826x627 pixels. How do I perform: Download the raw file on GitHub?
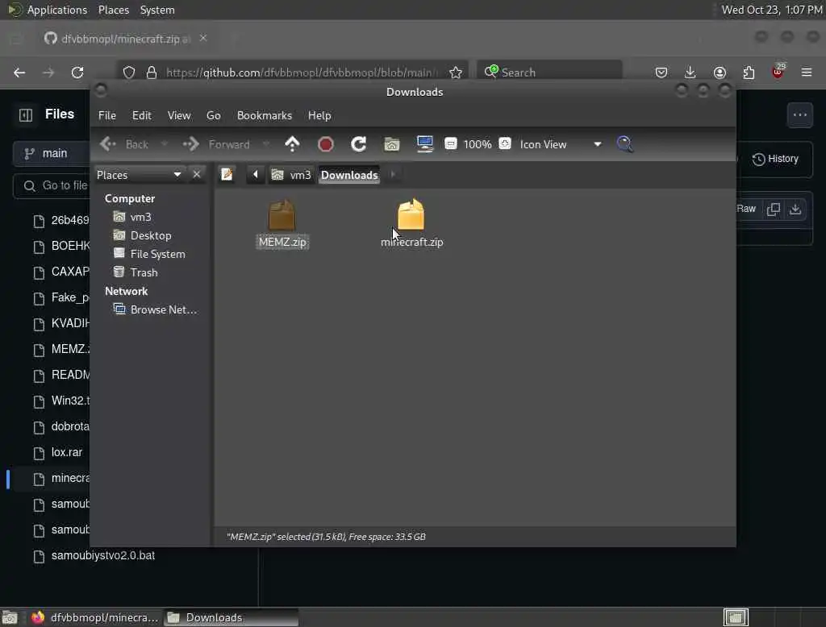795,209
